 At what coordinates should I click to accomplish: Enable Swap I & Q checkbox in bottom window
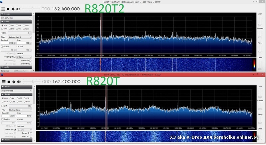point(31,136)
